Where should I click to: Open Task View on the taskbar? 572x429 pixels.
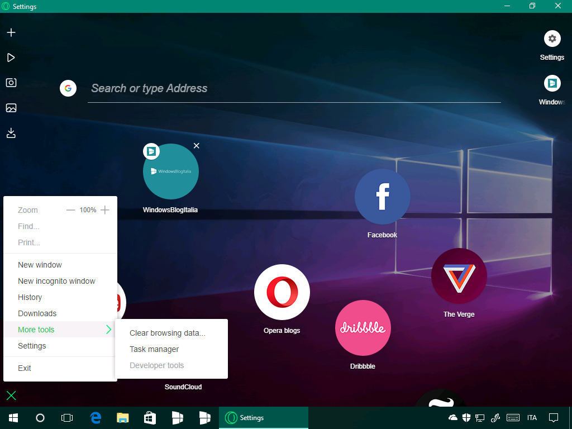[67, 418]
